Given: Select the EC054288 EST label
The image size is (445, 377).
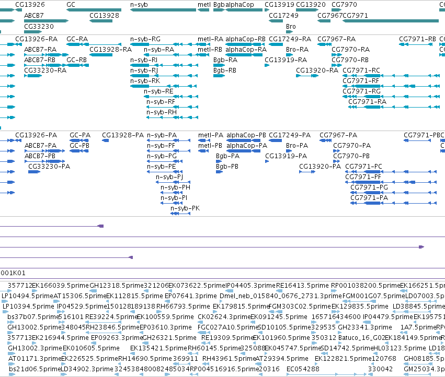Looking at the screenshot, I should (303, 369).
